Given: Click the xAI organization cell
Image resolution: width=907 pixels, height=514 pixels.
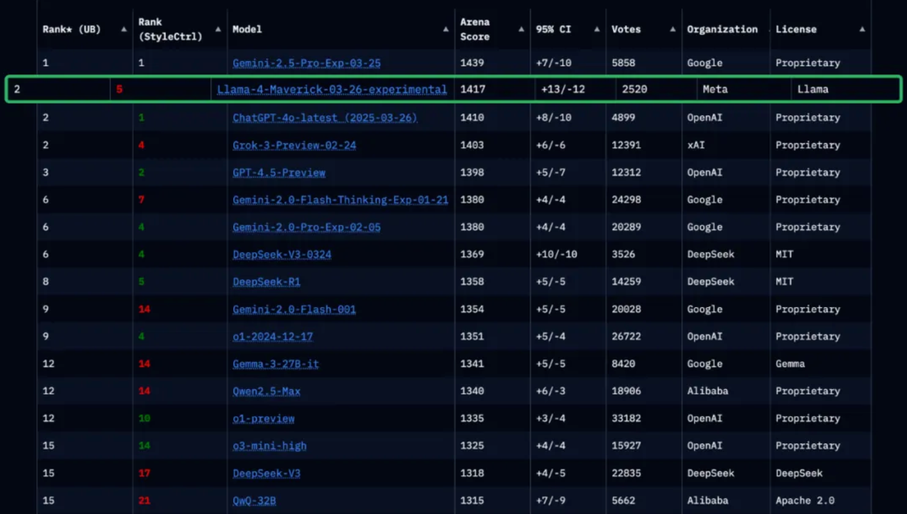Looking at the screenshot, I should pyautogui.click(x=696, y=145).
